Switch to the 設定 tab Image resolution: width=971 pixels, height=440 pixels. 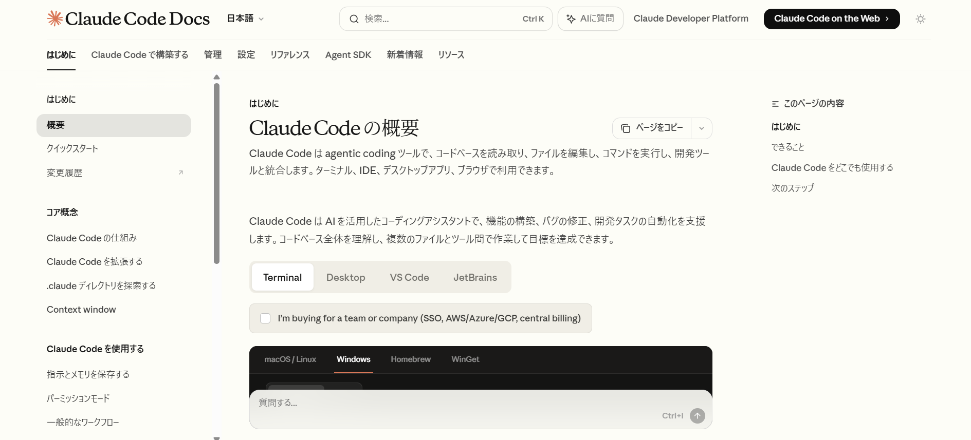click(x=246, y=55)
